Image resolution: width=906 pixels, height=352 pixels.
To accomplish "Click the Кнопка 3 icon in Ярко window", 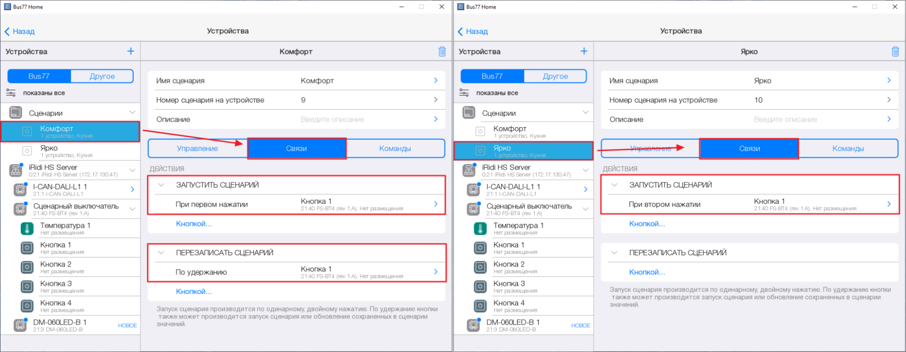I will [x=480, y=286].
